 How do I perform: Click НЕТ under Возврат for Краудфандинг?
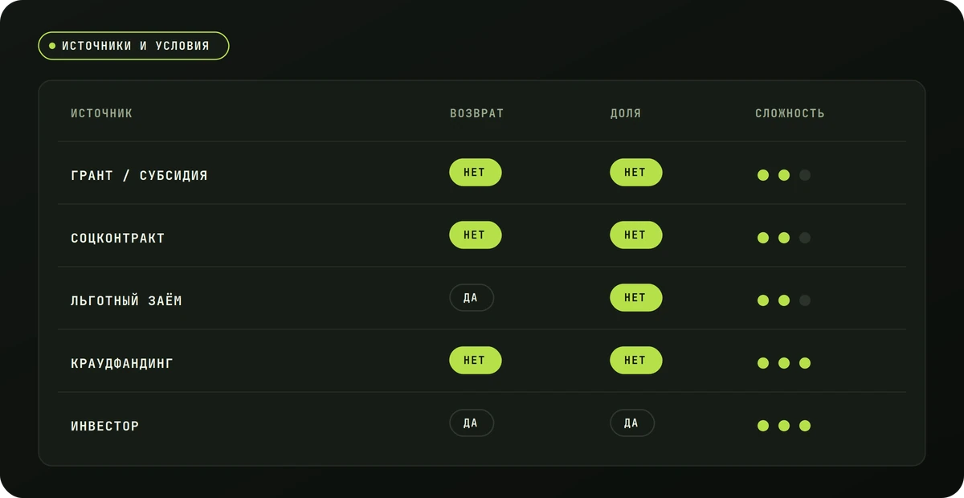(x=475, y=360)
